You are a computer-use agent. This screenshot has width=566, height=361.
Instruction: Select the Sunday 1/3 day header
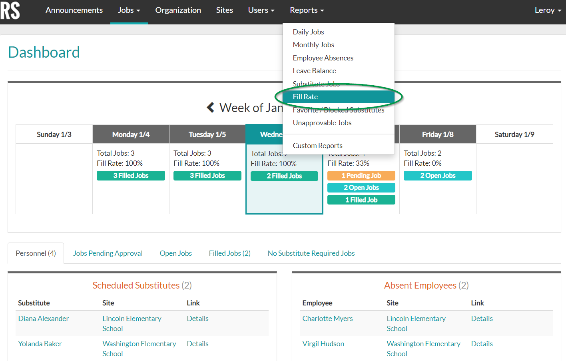click(54, 134)
